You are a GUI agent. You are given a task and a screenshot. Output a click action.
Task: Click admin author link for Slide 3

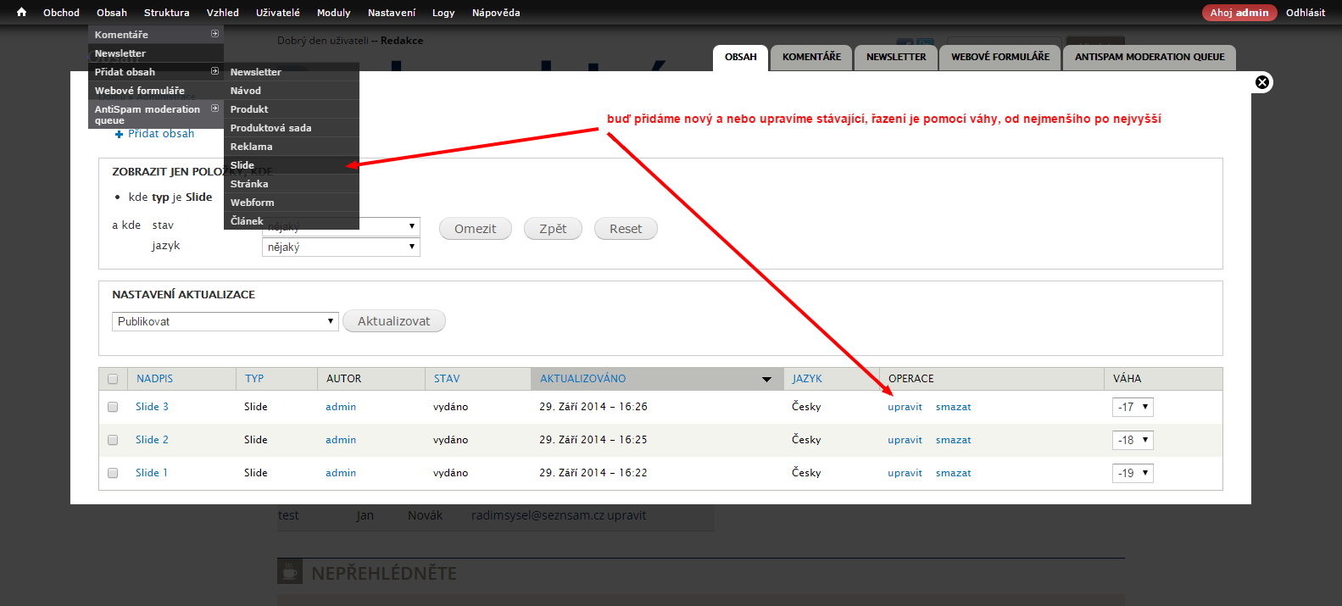pyautogui.click(x=341, y=407)
